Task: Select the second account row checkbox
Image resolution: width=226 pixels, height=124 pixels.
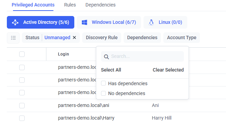Action: coord(22,80)
